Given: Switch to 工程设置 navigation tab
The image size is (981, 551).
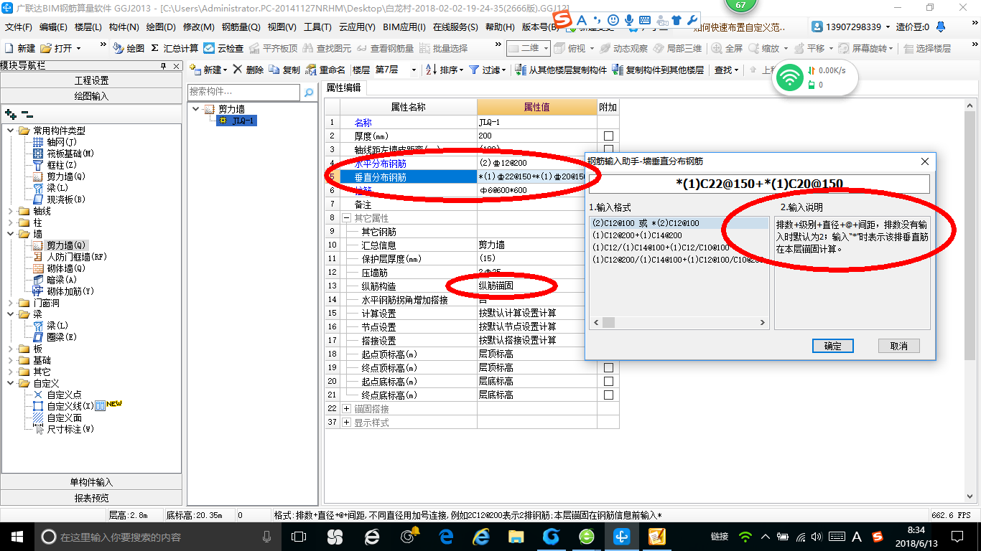Looking at the screenshot, I should [x=91, y=80].
